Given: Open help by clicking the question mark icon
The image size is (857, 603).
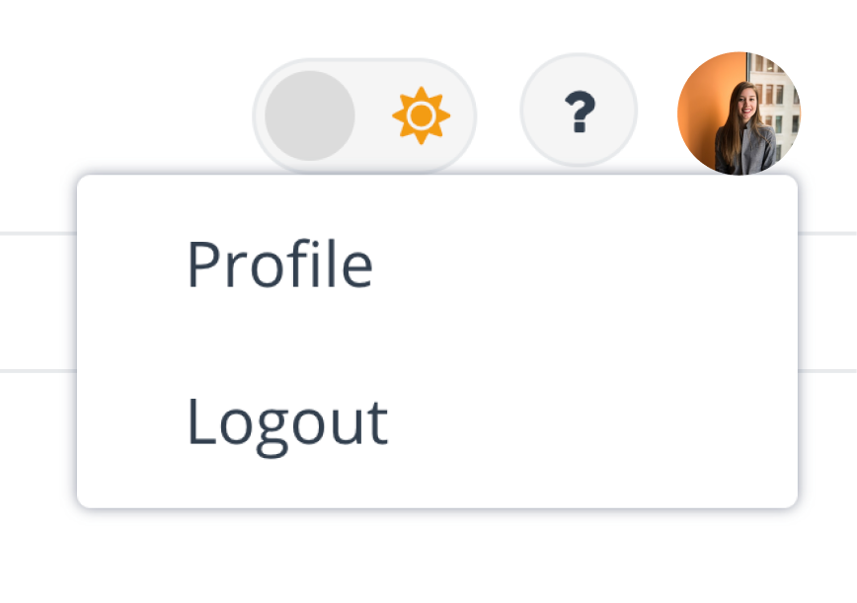Looking at the screenshot, I should (578, 110).
